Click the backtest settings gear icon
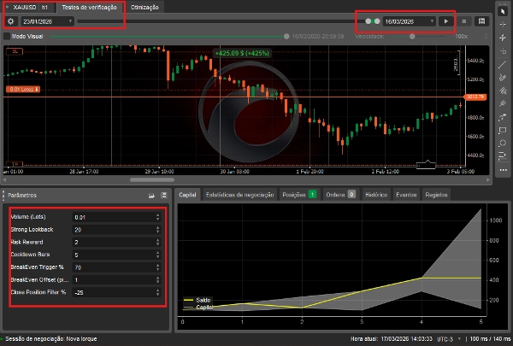This screenshot has width=513, height=346. [10, 21]
